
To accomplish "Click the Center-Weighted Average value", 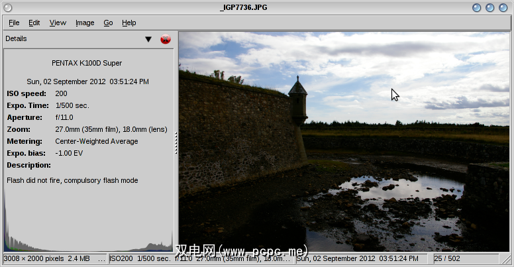I will pos(97,141).
